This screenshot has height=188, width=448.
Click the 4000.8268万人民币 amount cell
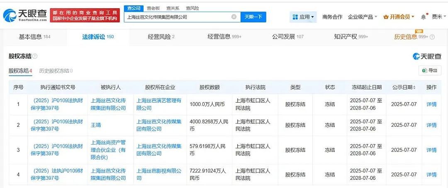coord(209,125)
